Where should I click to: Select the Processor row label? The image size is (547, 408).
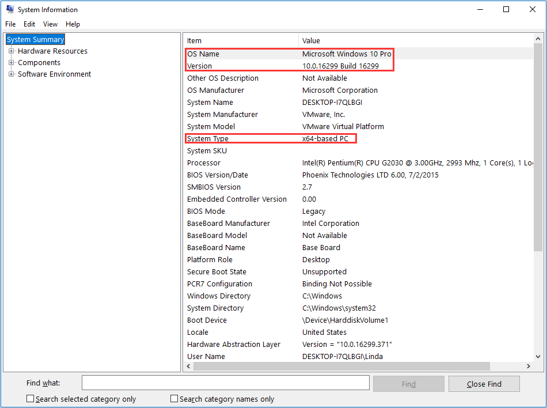tap(204, 163)
